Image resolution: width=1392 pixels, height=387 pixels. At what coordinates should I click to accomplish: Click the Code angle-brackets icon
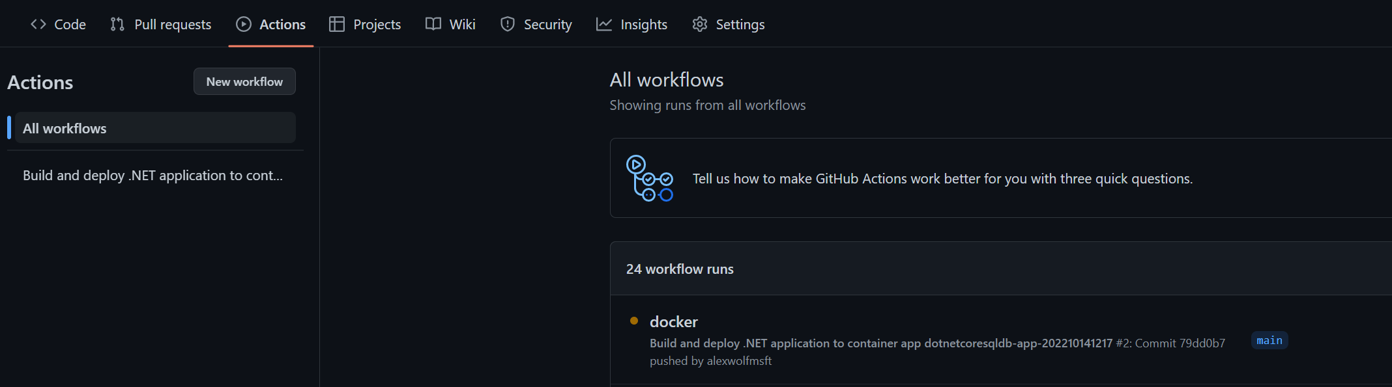38,24
